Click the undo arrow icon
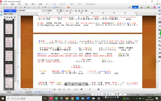The height and width of the screenshot is (101, 161). (x=43, y=7)
